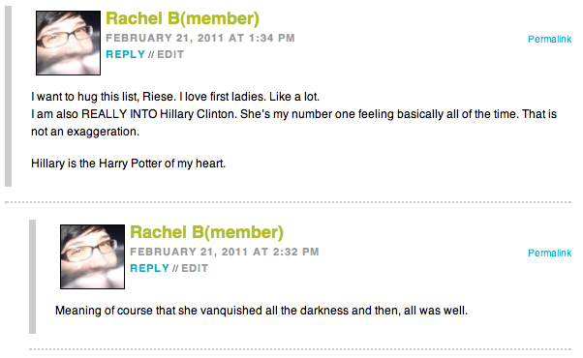Click the "not an exaggeration." line
Image resolution: width=583 pixels, height=358 pixels.
click(85, 132)
